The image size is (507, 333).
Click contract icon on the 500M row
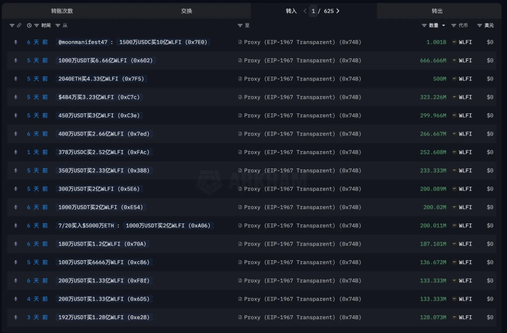pyautogui.click(x=240, y=79)
